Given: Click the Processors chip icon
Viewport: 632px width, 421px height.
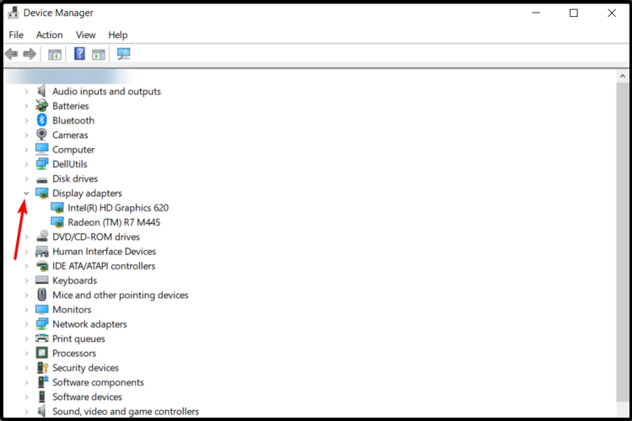Looking at the screenshot, I should point(42,353).
